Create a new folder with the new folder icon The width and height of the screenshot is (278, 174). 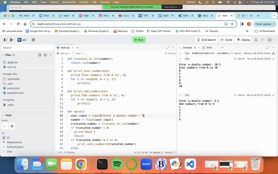click(45, 55)
